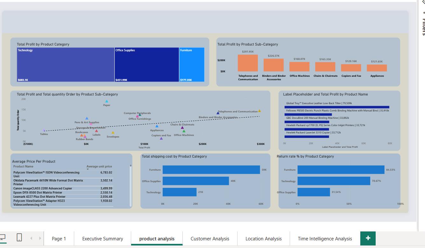Click the Epson DFX-8500 Dot Matrix Printer row
This screenshot has width=425, height=248.
(x=63, y=193)
